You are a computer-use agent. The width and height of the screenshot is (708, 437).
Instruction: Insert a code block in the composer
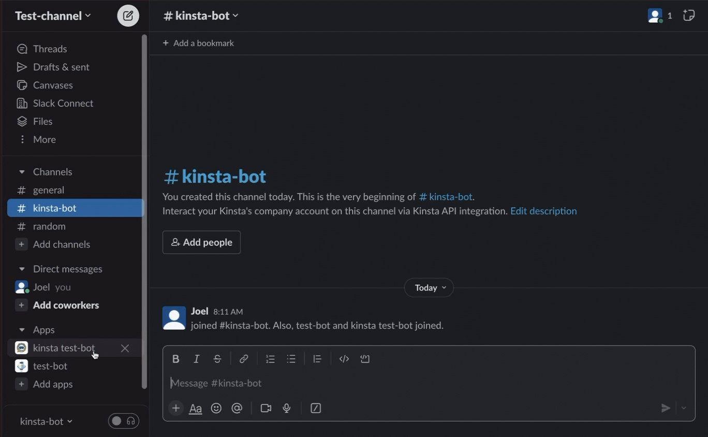point(365,358)
